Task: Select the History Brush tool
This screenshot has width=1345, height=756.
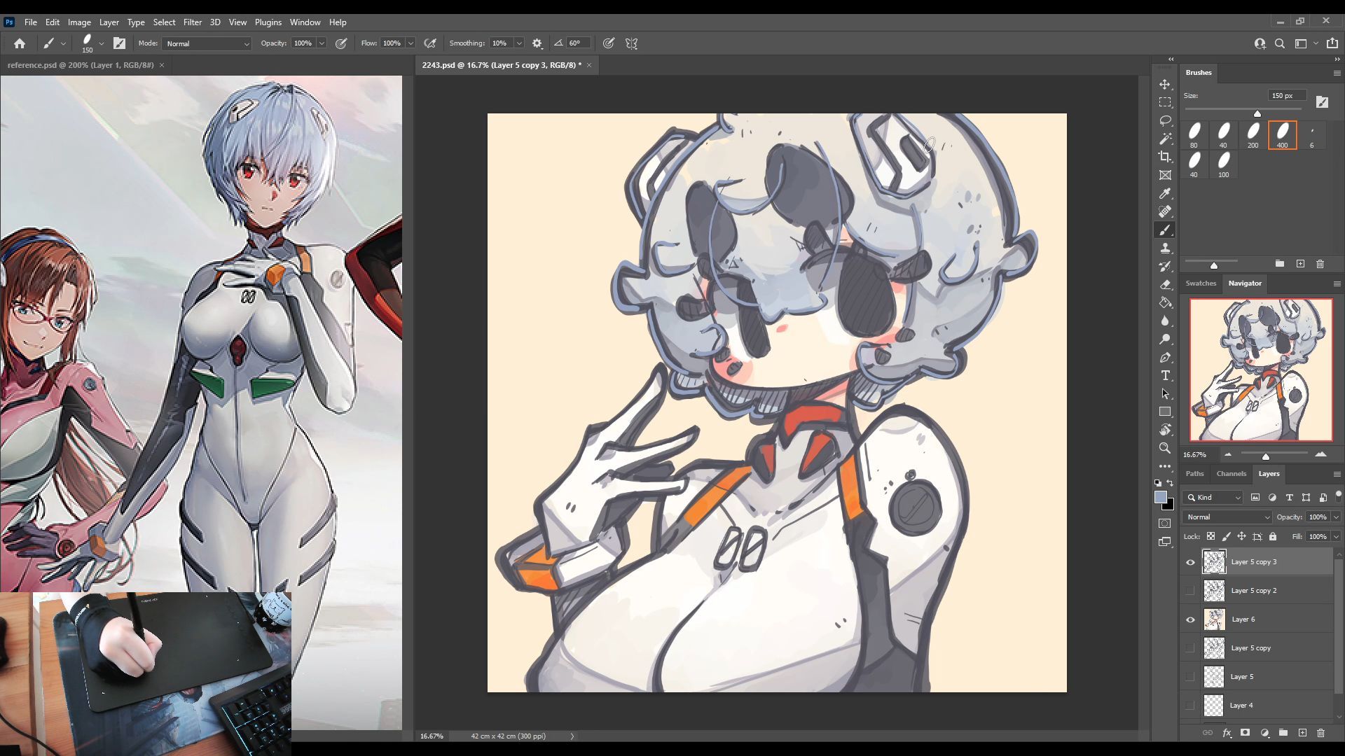Action: (1165, 266)
